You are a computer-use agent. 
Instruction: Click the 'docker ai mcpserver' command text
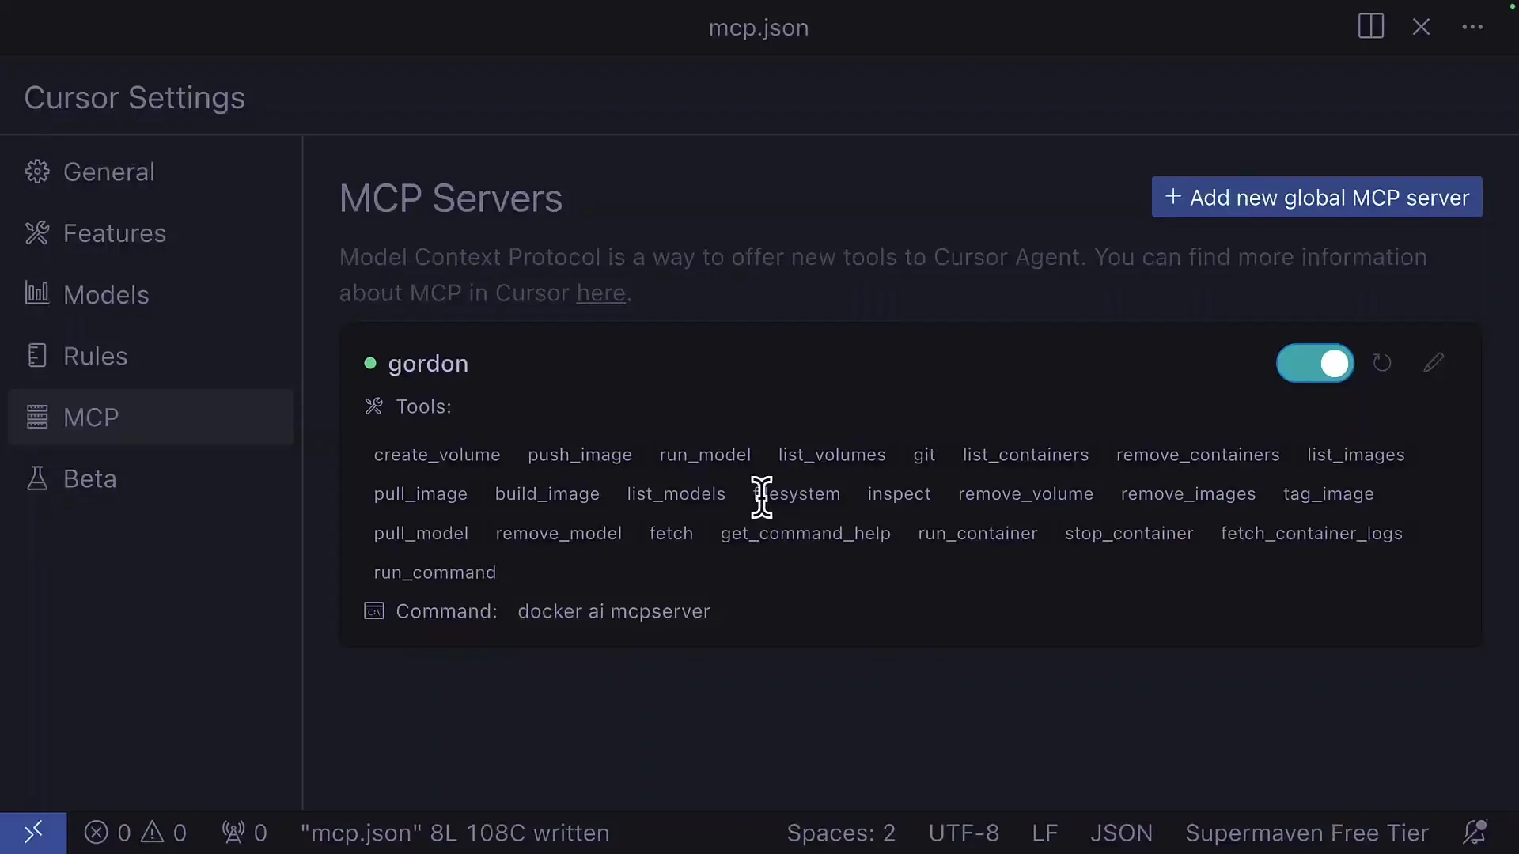[614, 611]
